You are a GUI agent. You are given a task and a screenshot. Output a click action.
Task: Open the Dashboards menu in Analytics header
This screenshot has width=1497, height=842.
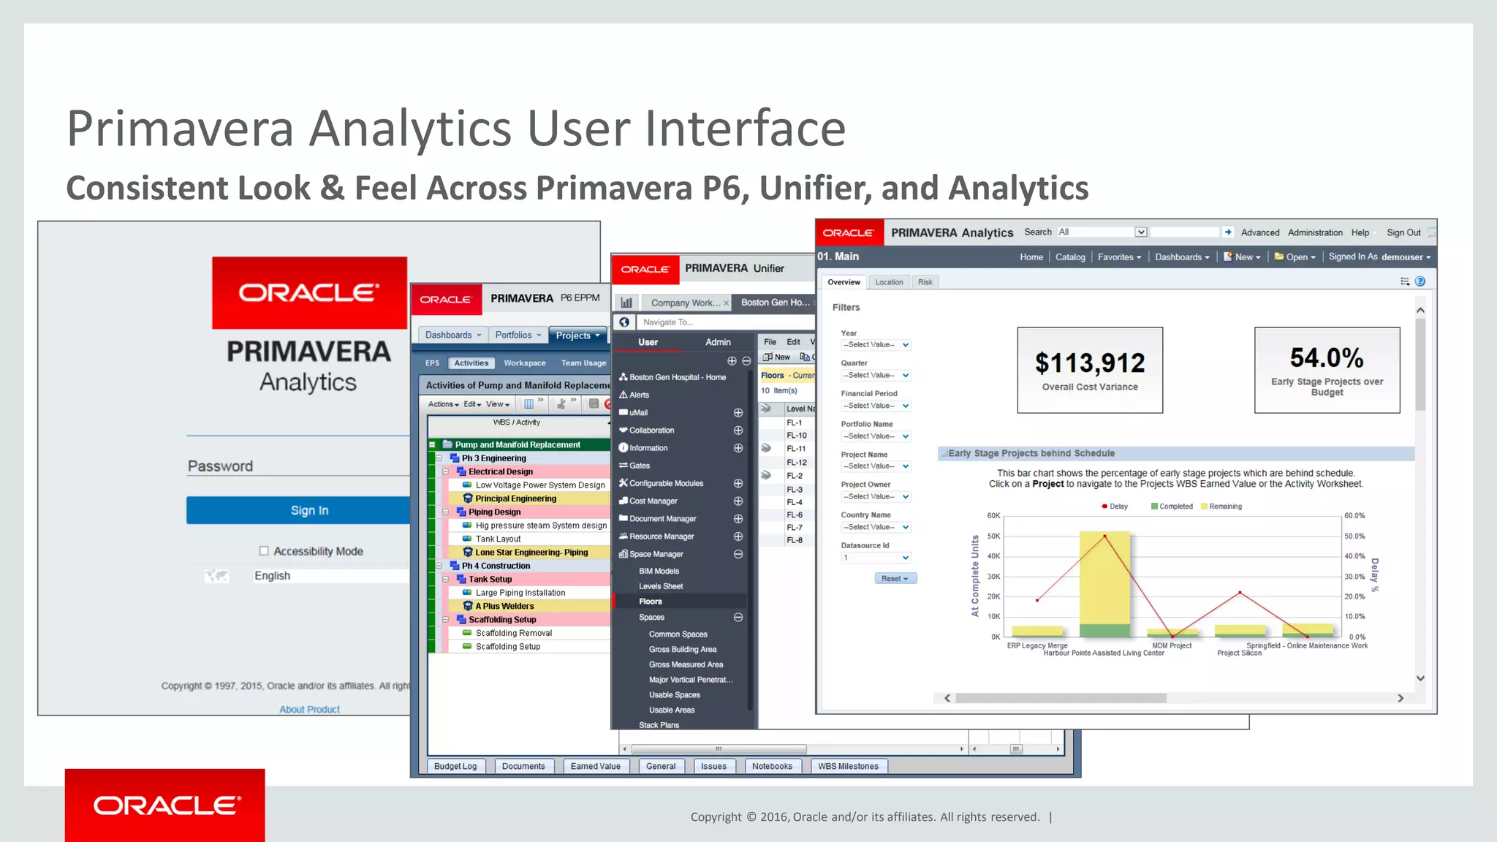pos(1182,257)
